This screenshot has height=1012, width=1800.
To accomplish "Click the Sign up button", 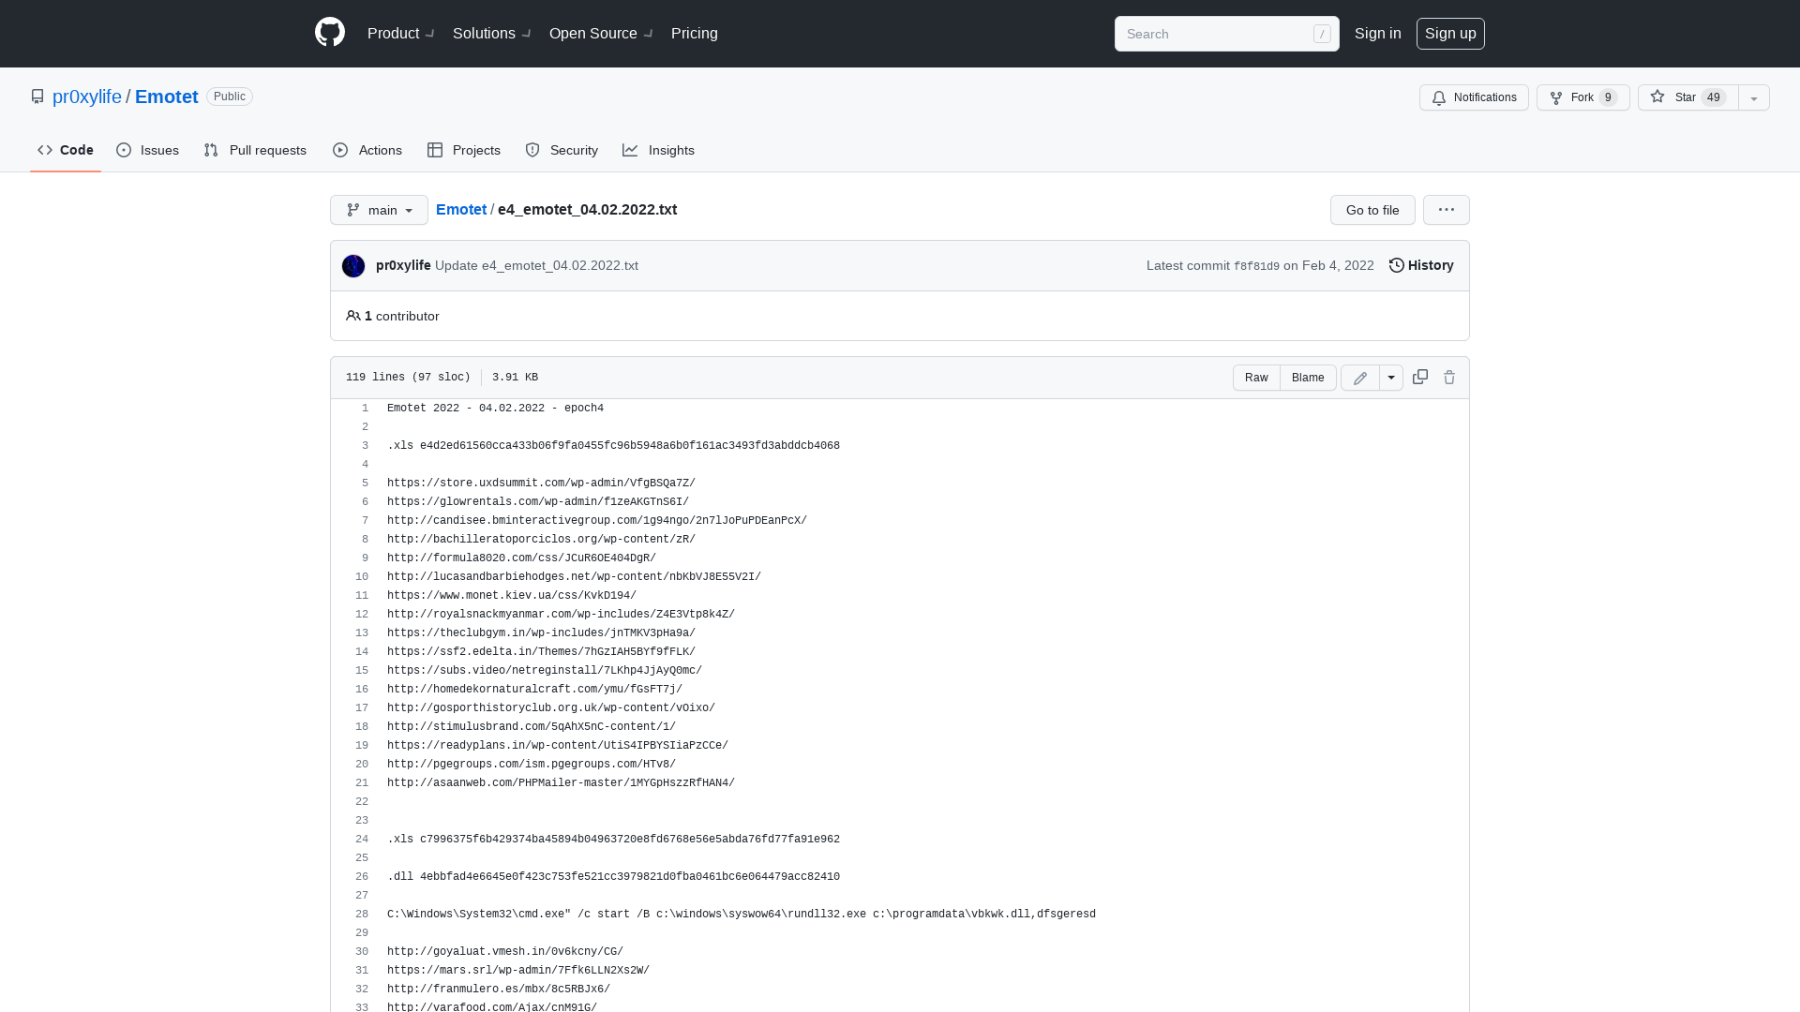I will pyautogui.click(x=1450, y=34).
